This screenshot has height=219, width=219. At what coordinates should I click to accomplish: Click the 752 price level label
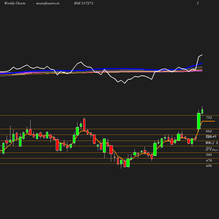[x=209, y=117]
